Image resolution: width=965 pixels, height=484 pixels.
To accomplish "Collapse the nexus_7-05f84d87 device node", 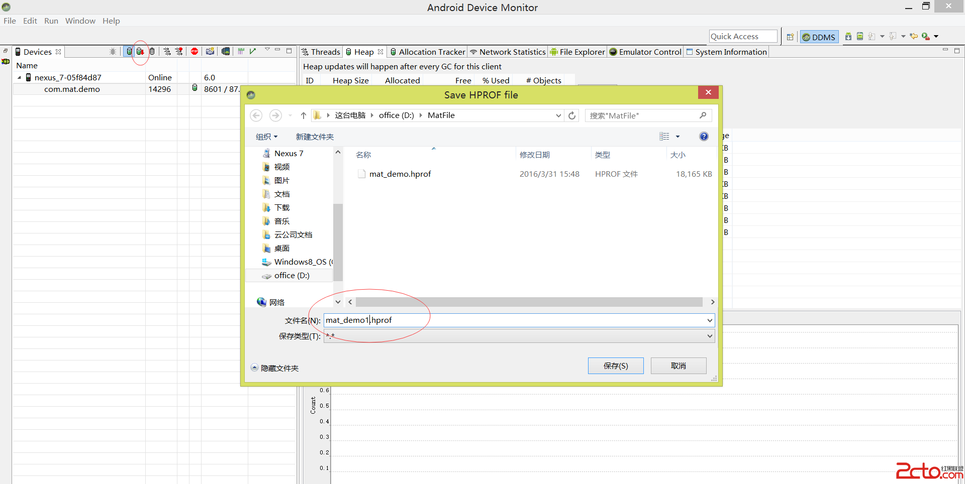I will click(20, 77).
